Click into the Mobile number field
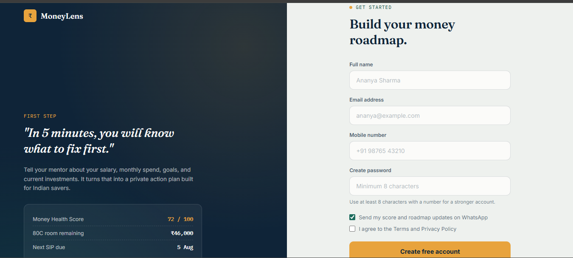Screen dimensions: 573x258 click(x=430, y=150)
